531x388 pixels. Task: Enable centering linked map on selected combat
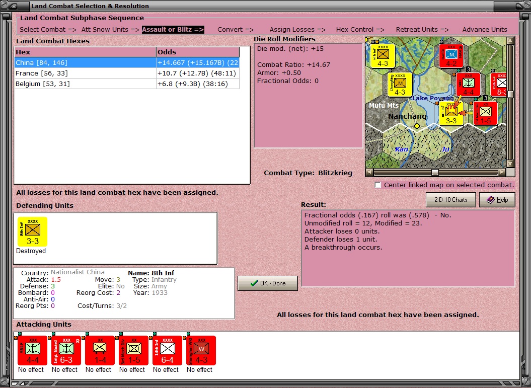378,185
